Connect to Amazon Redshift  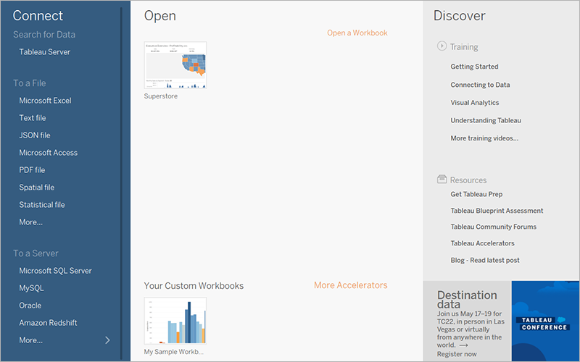point(48,323)
